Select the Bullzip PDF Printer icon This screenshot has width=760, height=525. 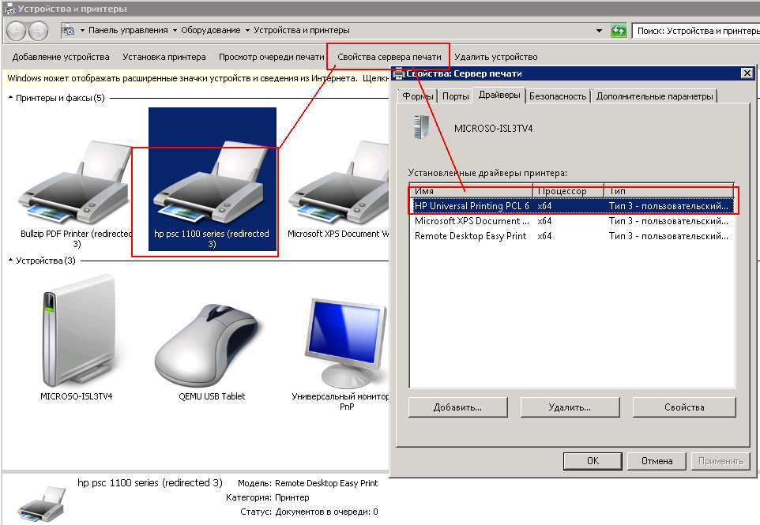pos(75,182)
